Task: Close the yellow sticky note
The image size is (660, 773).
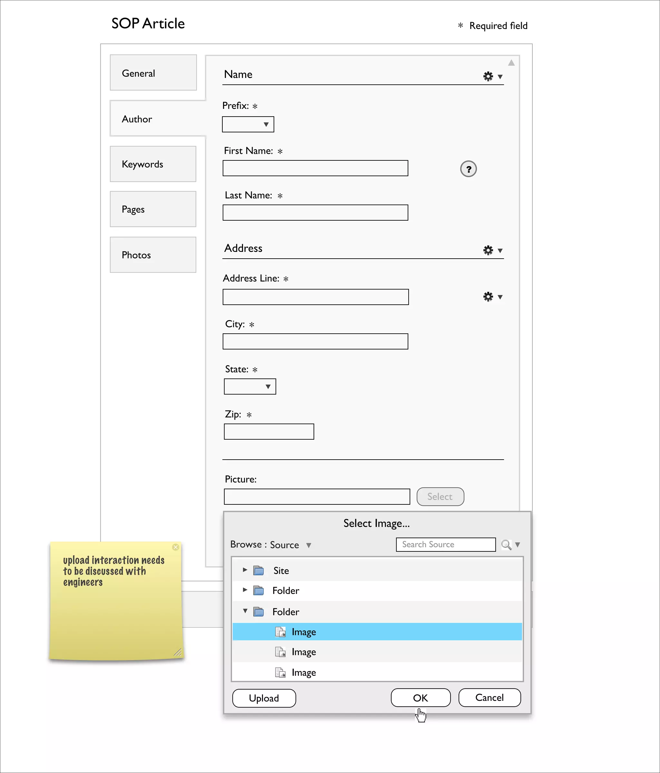Action: (175, 547)
